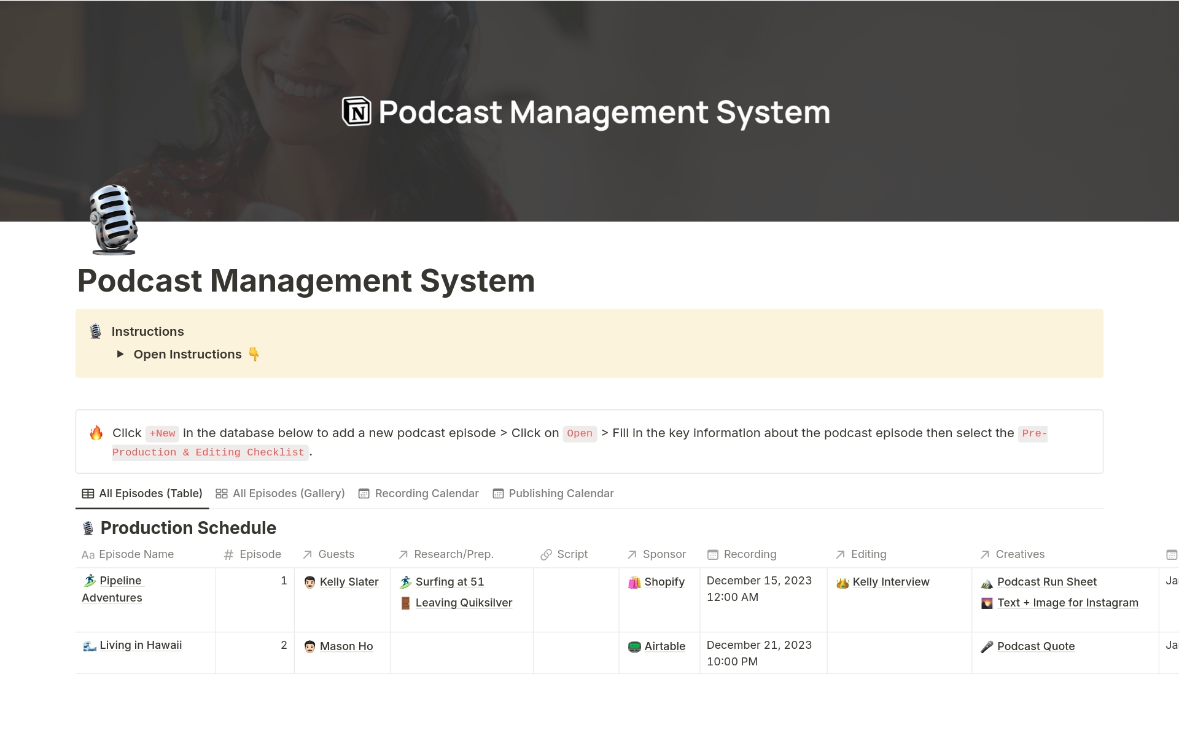Click the gallery view icon for All Episodes
This screenshot has width=1179, height=736.
[x=222, y=493]
